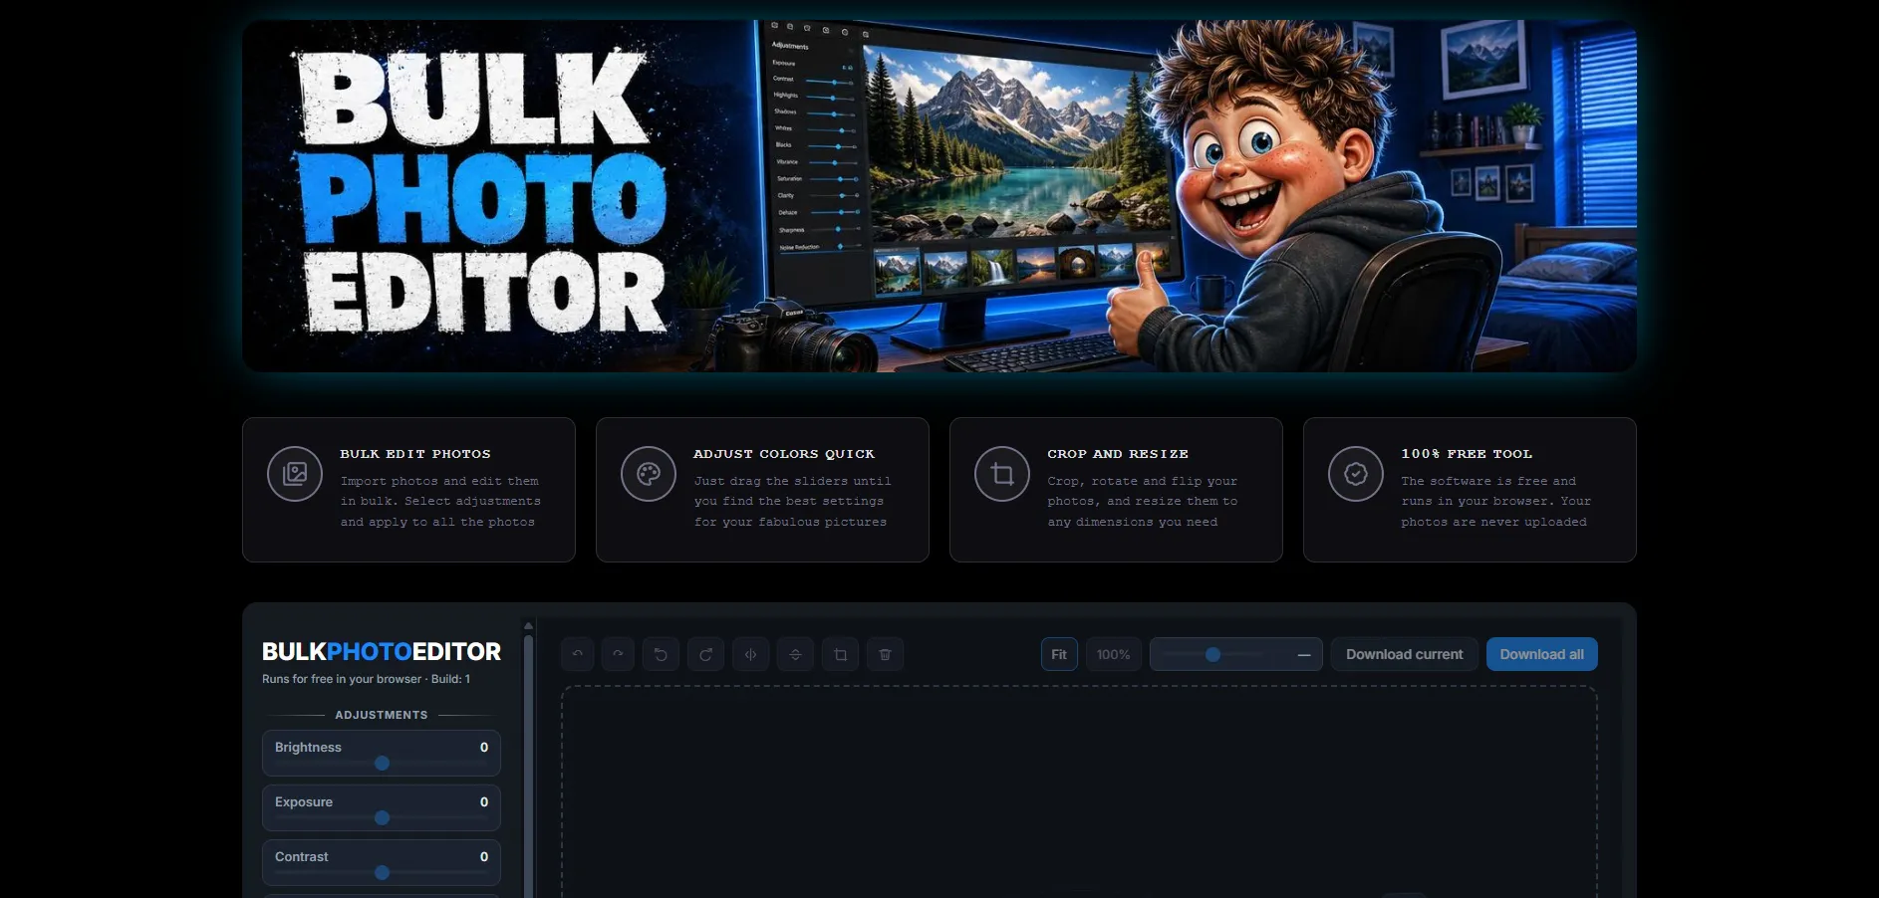Click the undo arrow in the editor toolbar
Screen dimensions: 1879x898
click(578, 654)
